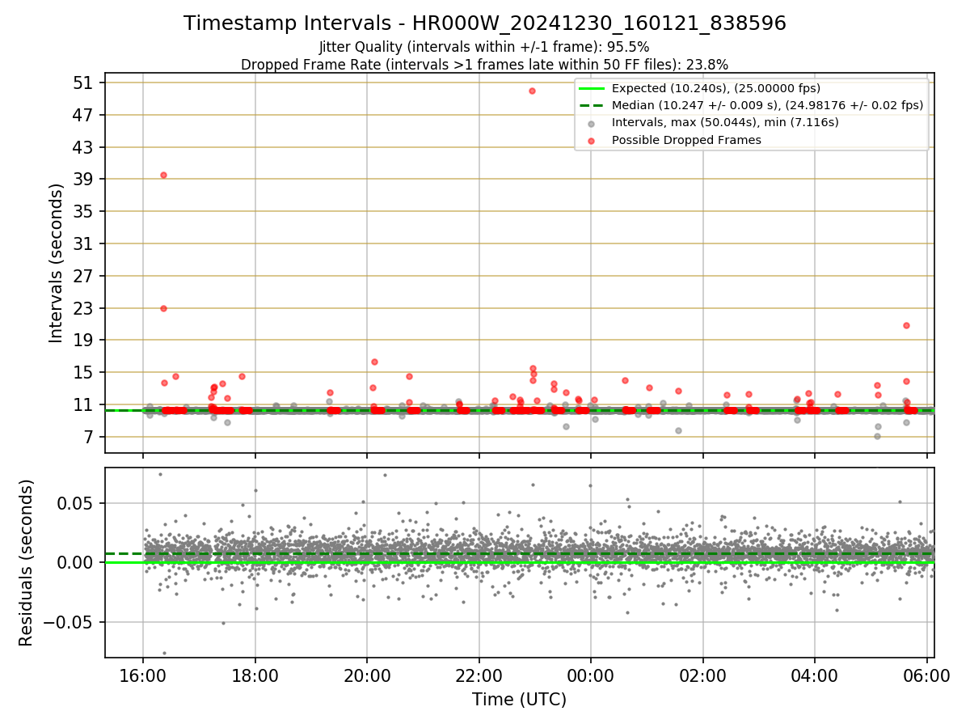Click the plot title 'Timestamp Intervals - HR000W_20241230_160121_838596'
This screenshot has height=728, width=970.
(485, 23)
